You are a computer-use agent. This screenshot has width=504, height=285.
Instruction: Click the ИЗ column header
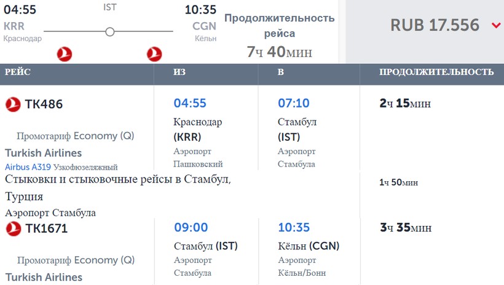click(179, 72)
